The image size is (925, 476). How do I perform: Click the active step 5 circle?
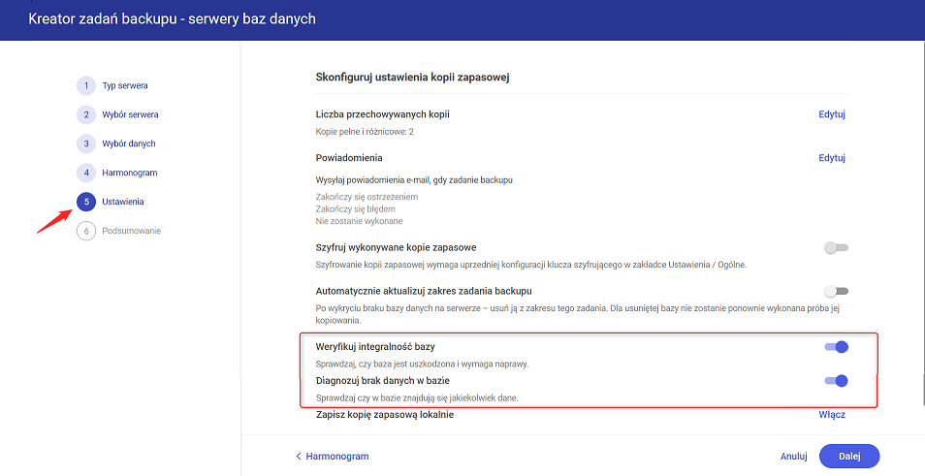tap(86, 202)
